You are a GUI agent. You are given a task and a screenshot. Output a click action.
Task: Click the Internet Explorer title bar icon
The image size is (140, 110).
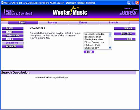[2, 3]
